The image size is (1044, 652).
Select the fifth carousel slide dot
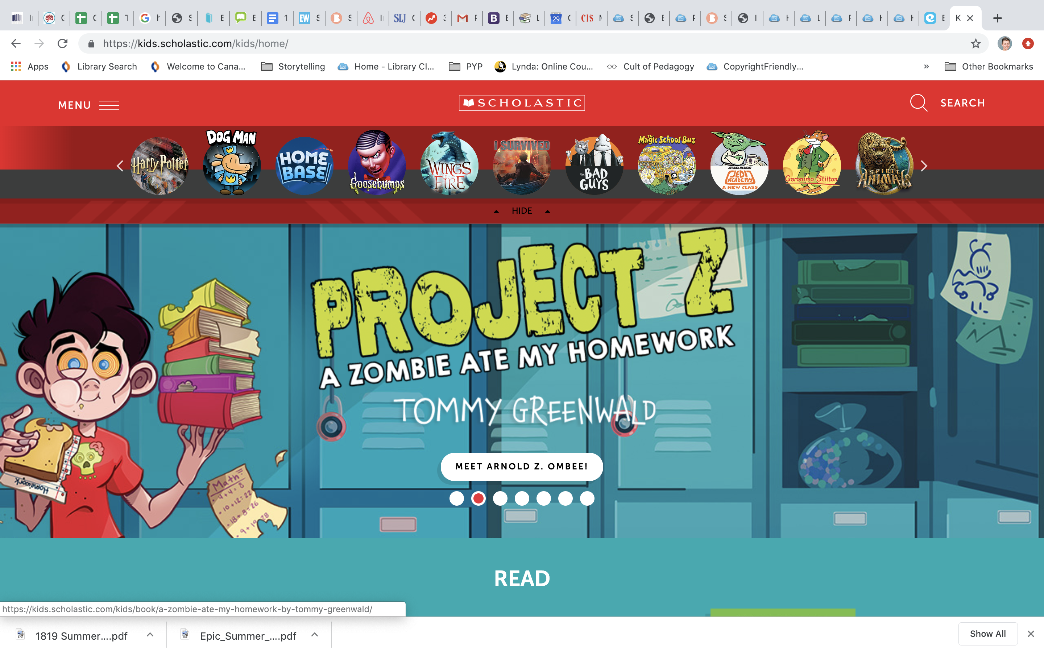(x=544, y=498)
